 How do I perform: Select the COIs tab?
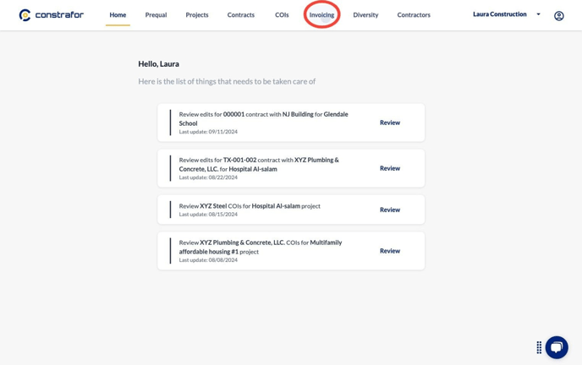(x=282, y=15)
